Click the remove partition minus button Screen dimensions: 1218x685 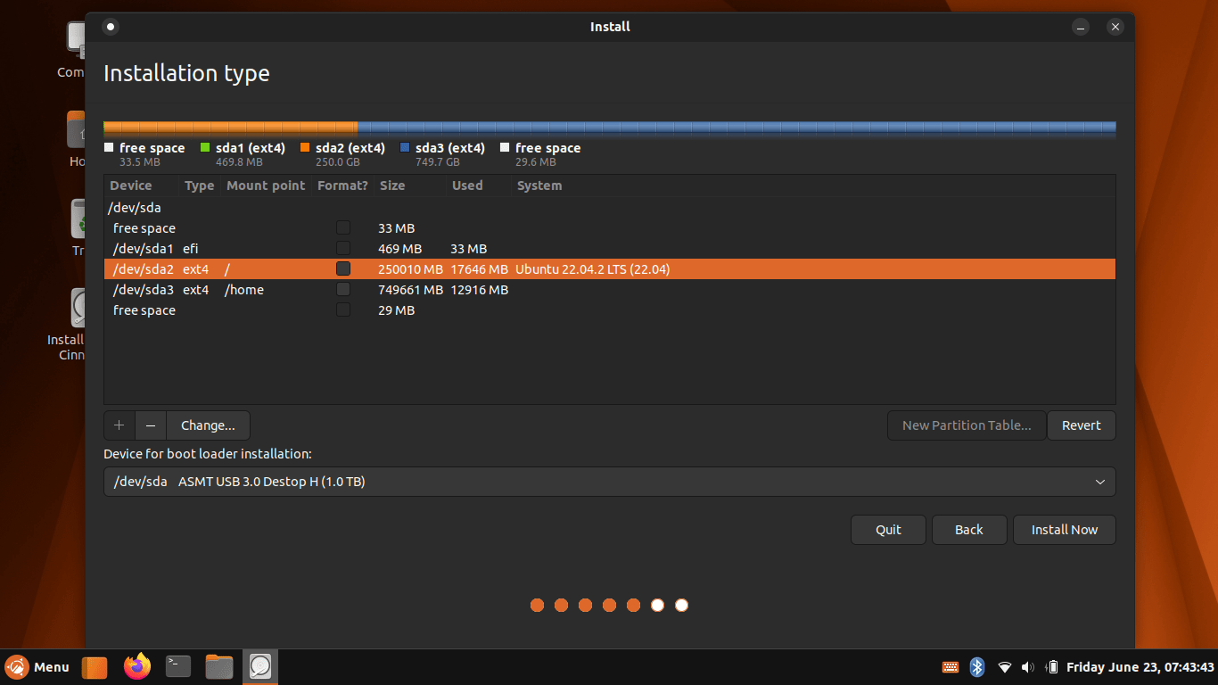(150, 425)
